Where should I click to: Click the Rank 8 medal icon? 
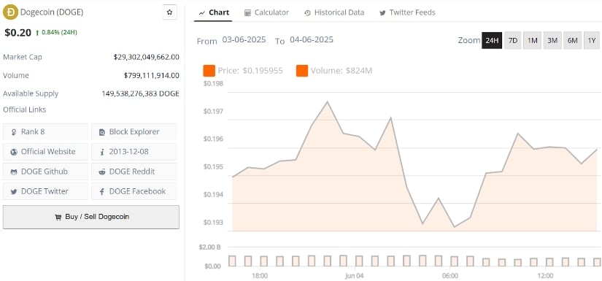pyautogui.click(x=14, y=132)
